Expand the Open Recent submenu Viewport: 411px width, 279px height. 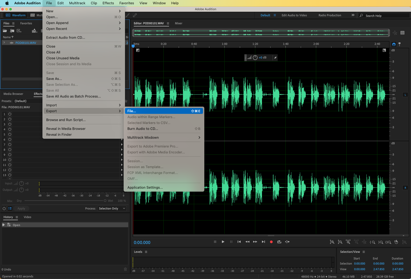click(84, 29)
